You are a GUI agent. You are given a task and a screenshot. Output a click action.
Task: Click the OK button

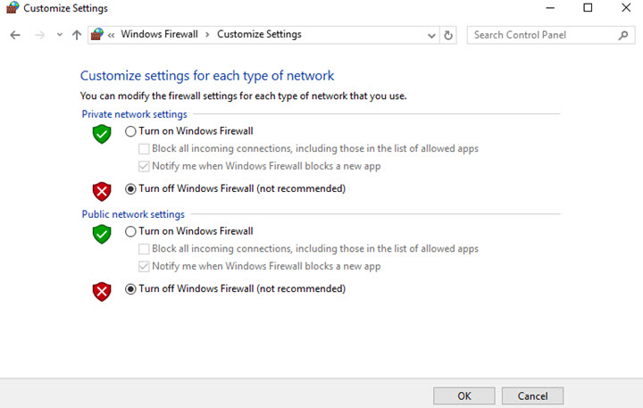click(x=463, y=396)
